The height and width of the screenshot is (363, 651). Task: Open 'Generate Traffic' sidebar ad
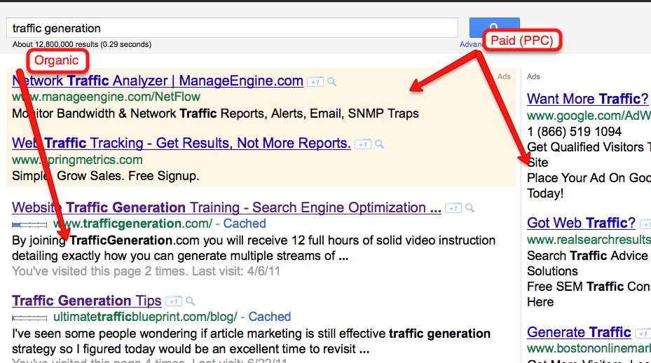click(x=579, y=332)
